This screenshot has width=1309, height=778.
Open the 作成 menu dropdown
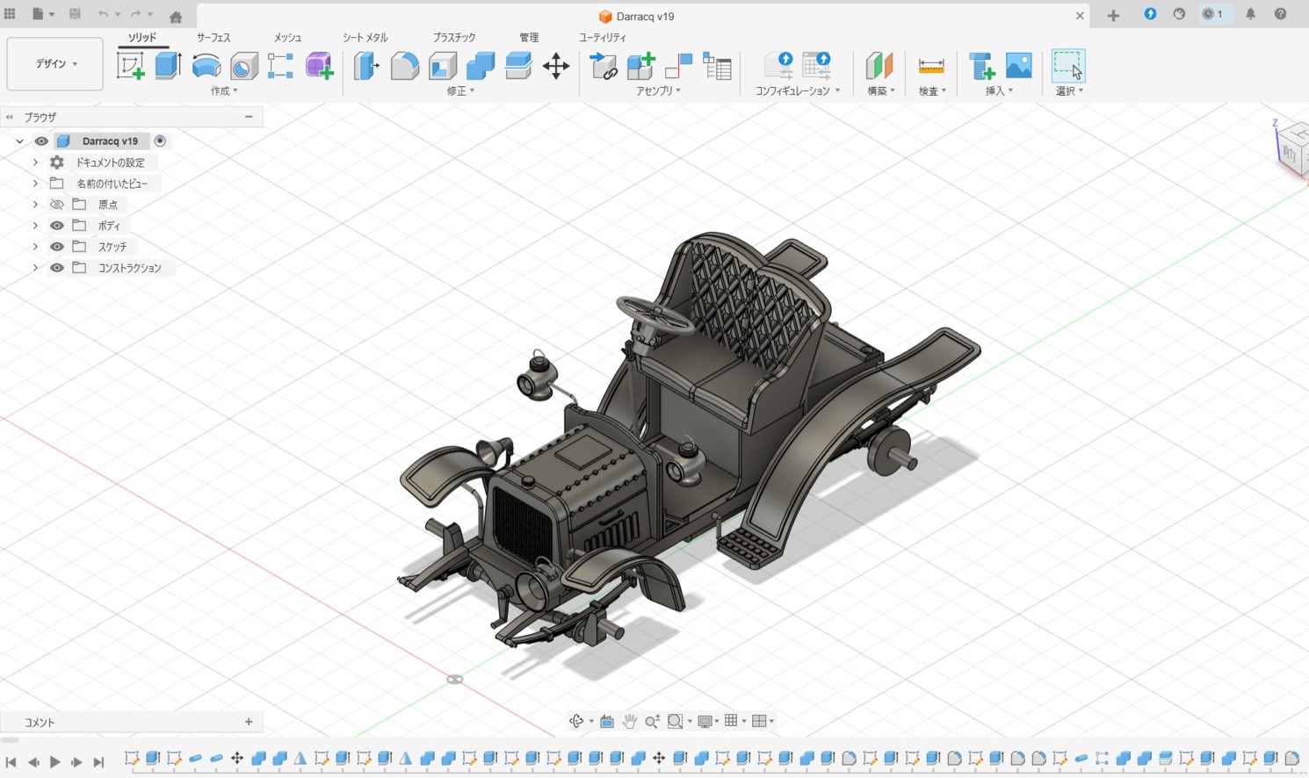(224, 91)
